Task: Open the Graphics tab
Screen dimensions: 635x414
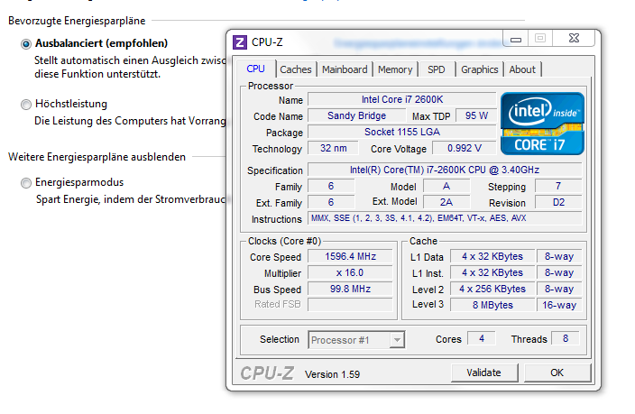Action: 480,69
